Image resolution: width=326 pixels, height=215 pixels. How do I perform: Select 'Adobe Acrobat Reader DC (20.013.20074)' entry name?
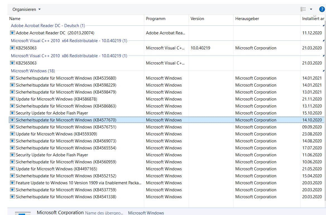(55, 33)
